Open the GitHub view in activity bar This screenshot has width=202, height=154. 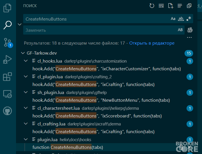[x=7, y=111]
